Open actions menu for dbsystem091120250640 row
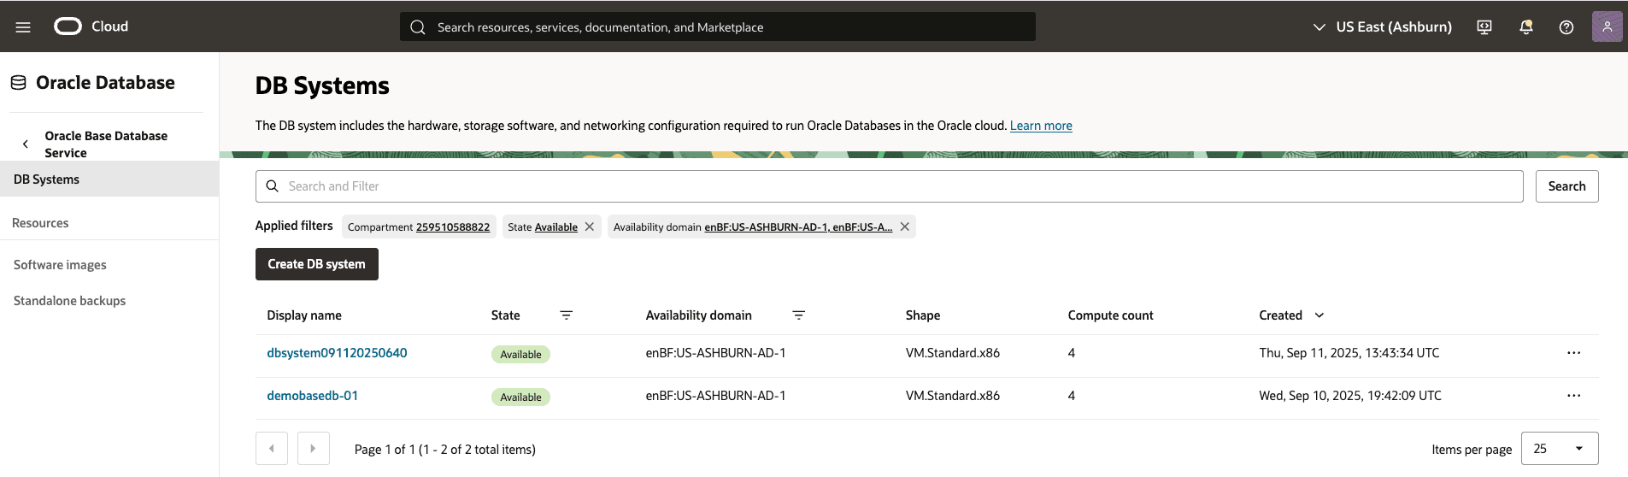Viewport: 1628px width, 477px height. click(x=1573, y=353)
